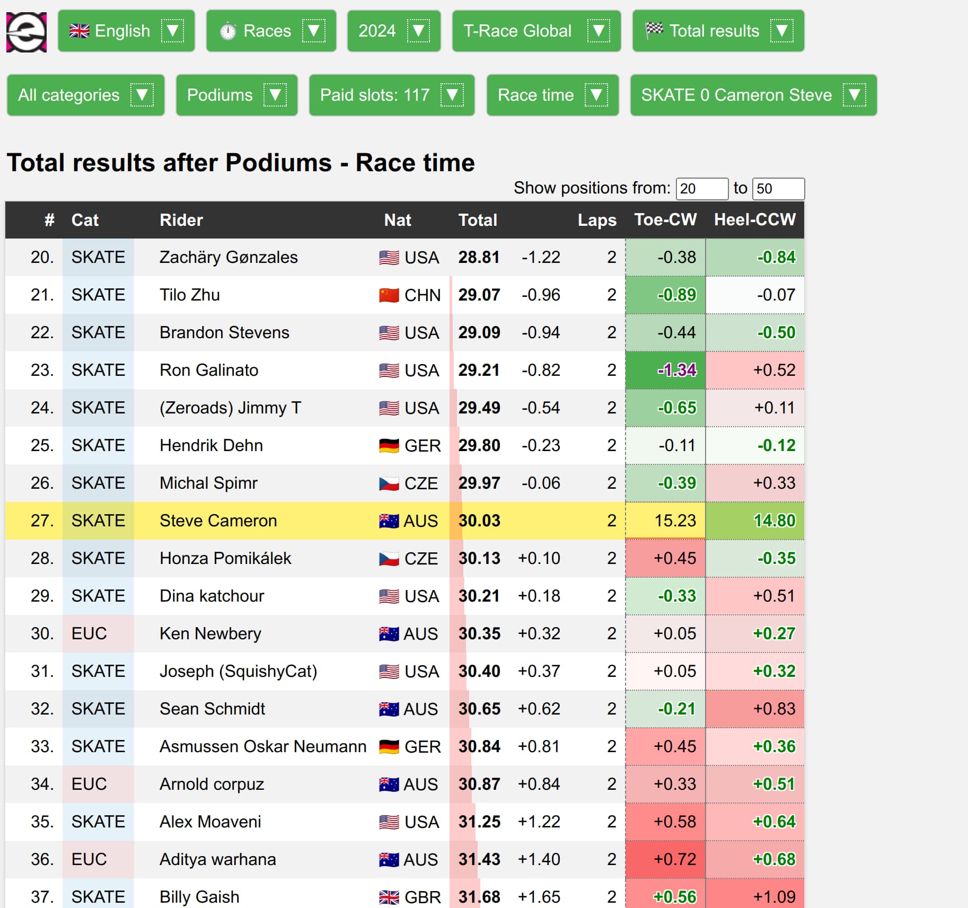Click the positions 'to' input field
This screenshot has width=968, height=908.
778,189
